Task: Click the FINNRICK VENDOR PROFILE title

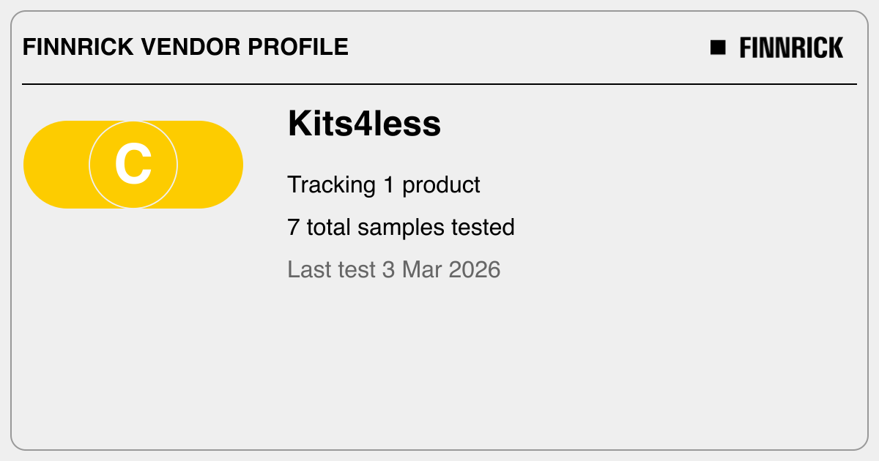Action: pyautogui.click(x=185, y=47)
